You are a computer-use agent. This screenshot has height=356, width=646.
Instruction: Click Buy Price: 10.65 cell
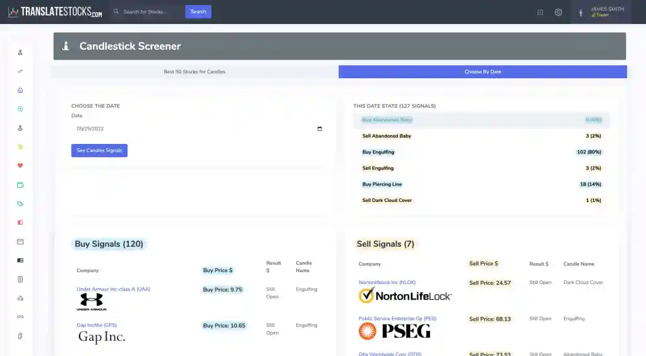click(224, 326)
